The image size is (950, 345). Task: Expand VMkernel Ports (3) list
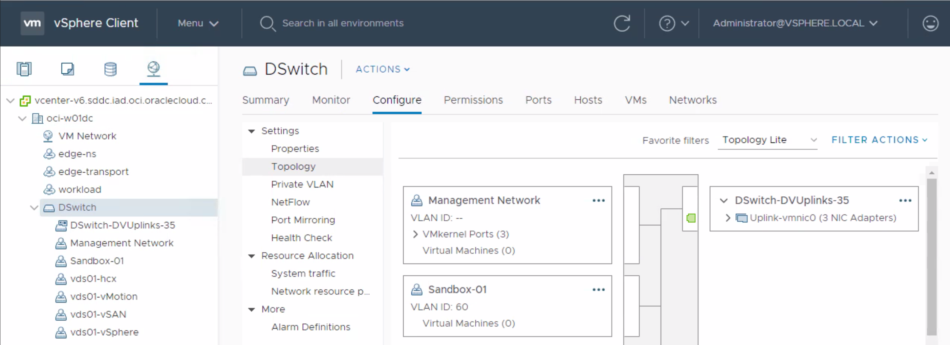click(416, 234)
